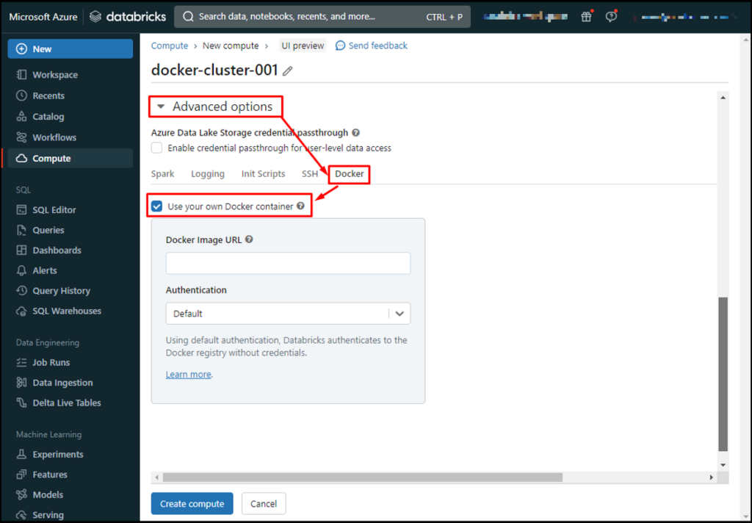Click the New button in sidebar
This screenshot has width=752, height=523.
(70, 49)
